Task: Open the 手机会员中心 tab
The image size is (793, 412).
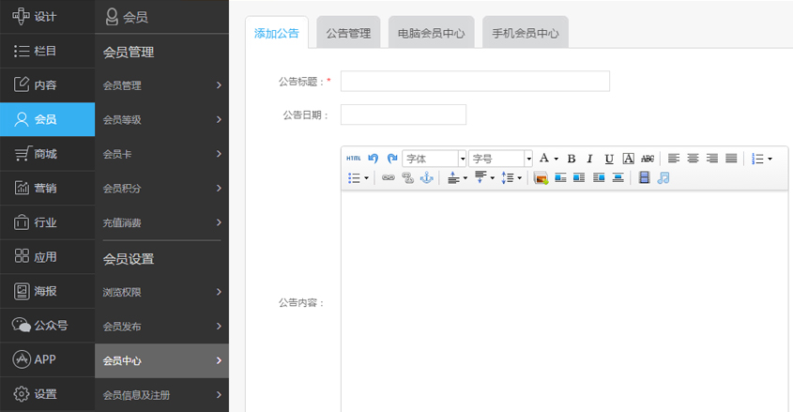Action: coord(526,33)
